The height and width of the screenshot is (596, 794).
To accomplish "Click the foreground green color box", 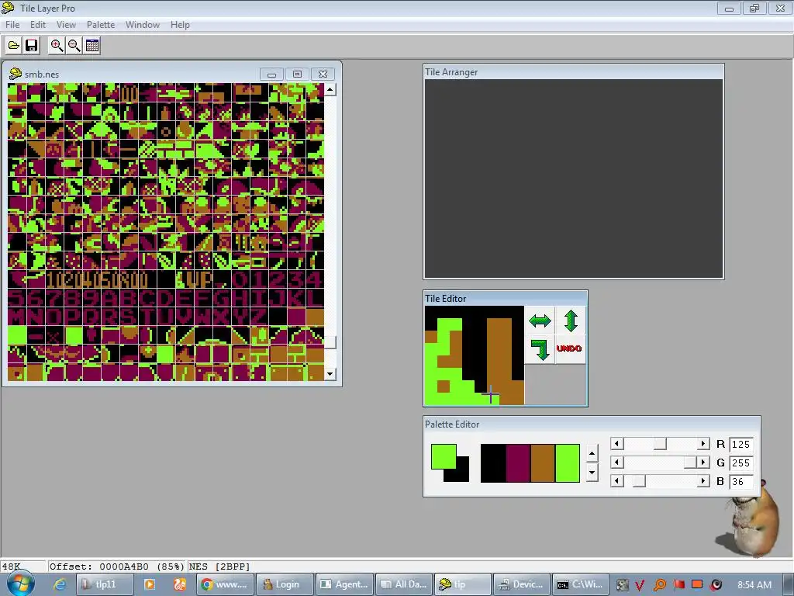I will [x=444, y=456].
